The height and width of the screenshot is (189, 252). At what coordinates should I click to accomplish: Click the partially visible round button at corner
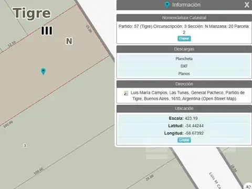click(x=248, y=186)
